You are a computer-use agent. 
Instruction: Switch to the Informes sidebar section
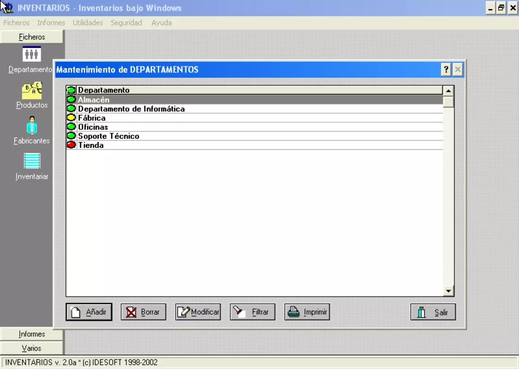coord(31,334)
